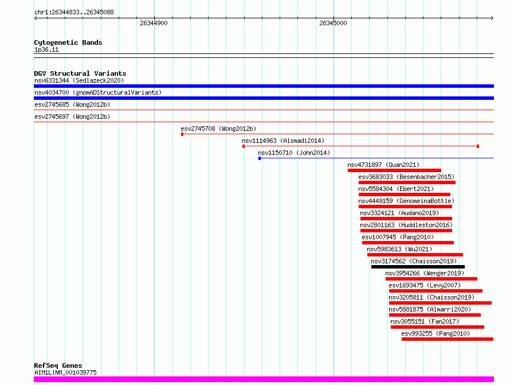Click the blue start marker of nsv1150710
The height and width of the screenshot is (385, 510).
click(x=260, y=158)
